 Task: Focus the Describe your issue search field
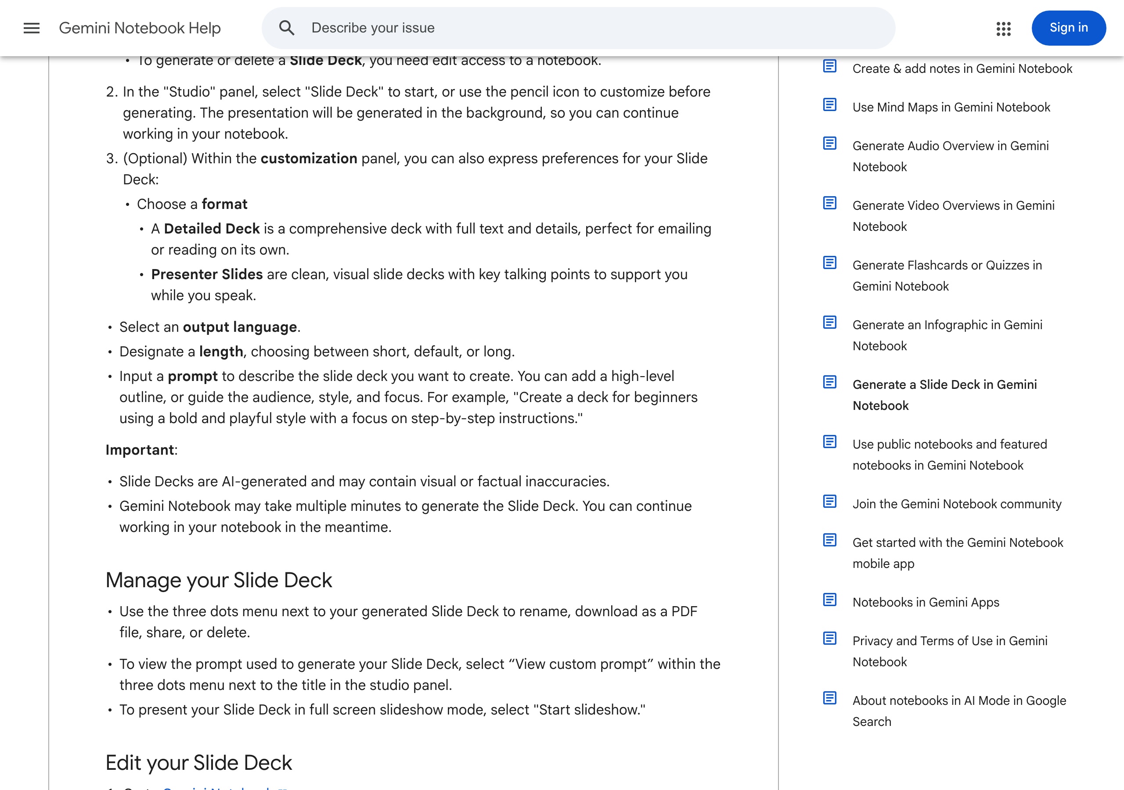pyautogui.click(x=578, y=28)
